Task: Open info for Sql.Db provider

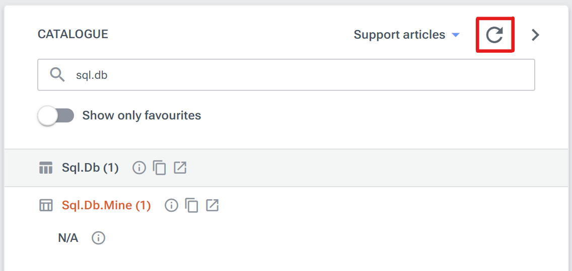Action: 139,168
